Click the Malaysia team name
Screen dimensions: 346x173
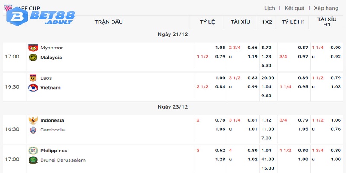tap(51, 57)
